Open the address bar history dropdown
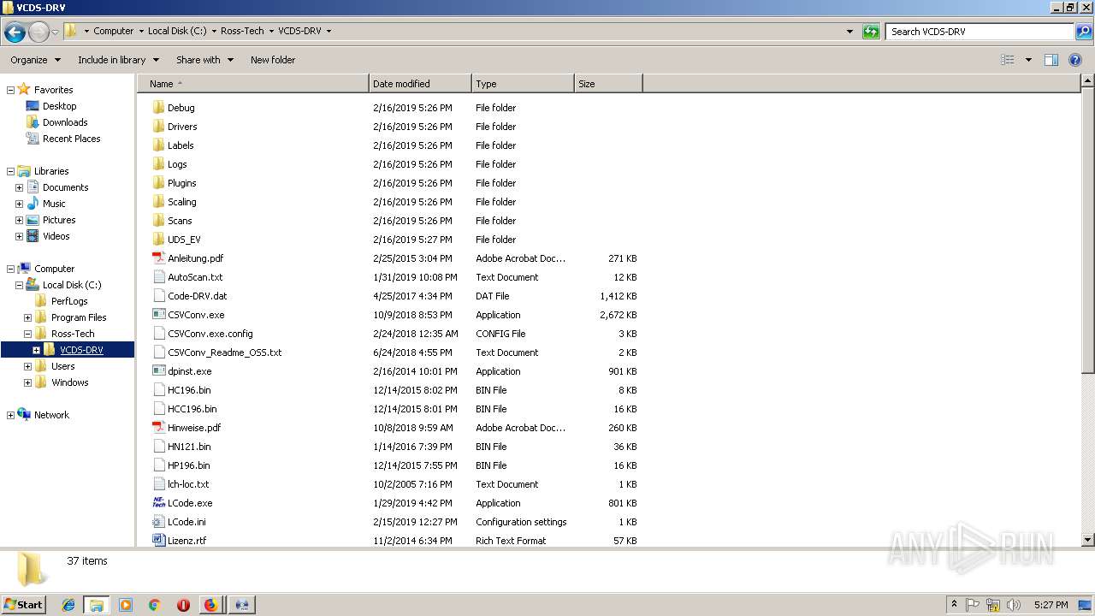Image resolution: width=1095 pixels, height=616 pixels. [x=849, y=32]
